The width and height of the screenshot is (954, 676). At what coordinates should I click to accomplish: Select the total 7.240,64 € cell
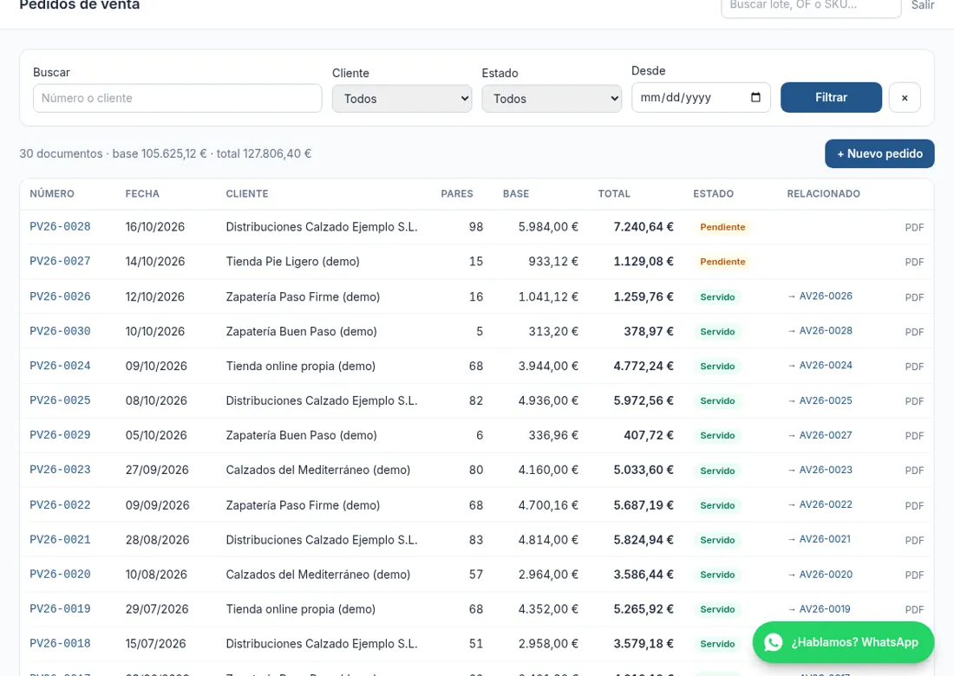(x=644, y=227)
